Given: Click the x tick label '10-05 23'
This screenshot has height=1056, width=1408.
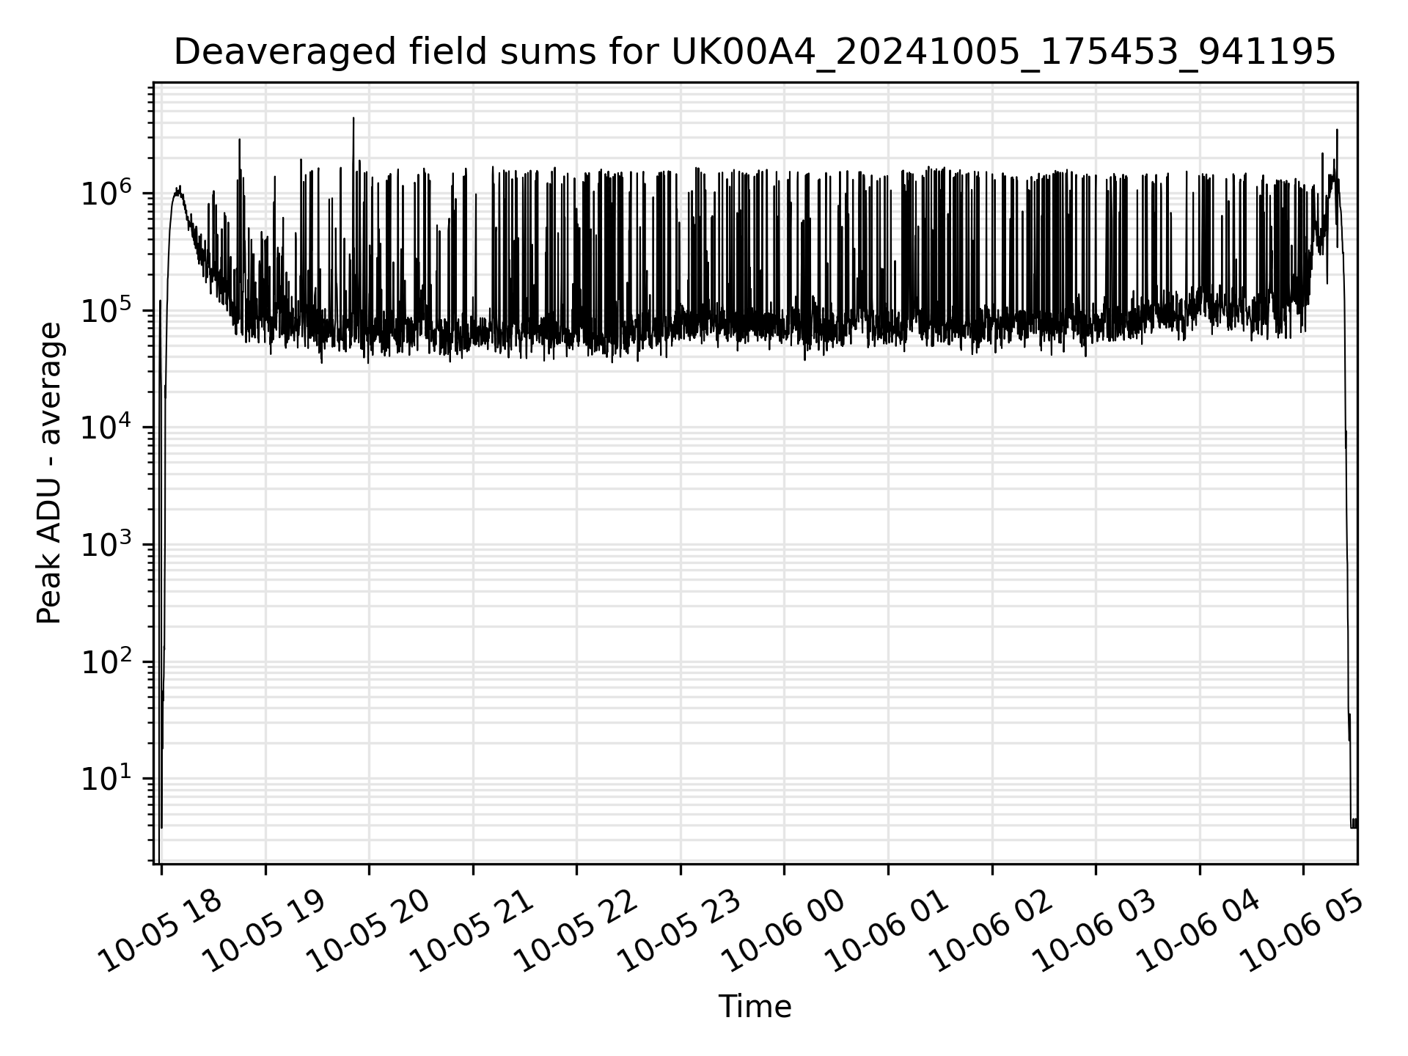Looking at the screenshot, I should point(681,931).
